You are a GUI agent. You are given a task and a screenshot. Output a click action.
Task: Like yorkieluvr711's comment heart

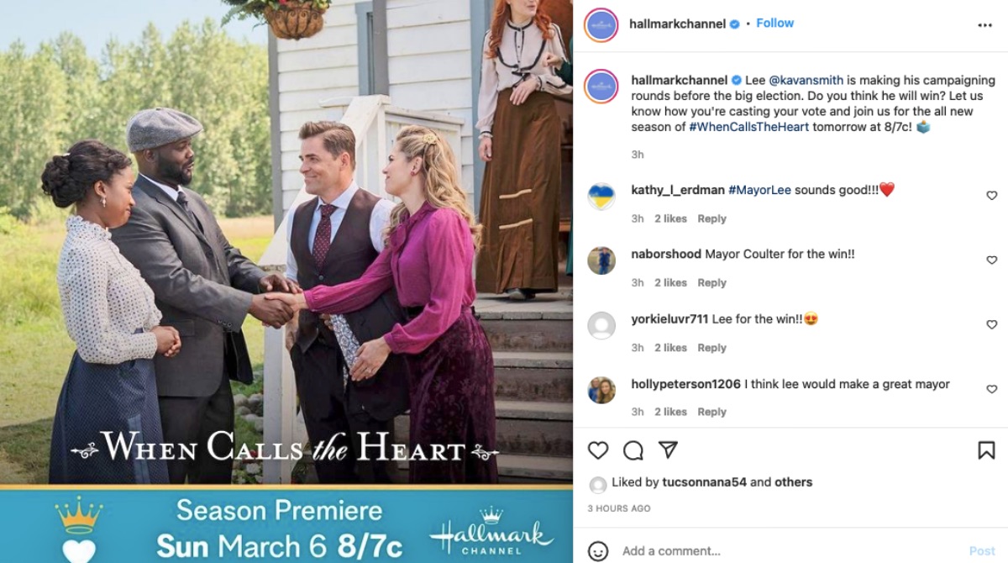(x=991, y=324)
